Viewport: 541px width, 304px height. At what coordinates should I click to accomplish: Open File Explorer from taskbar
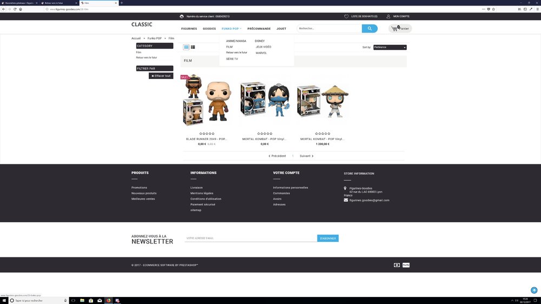[82, 301]
